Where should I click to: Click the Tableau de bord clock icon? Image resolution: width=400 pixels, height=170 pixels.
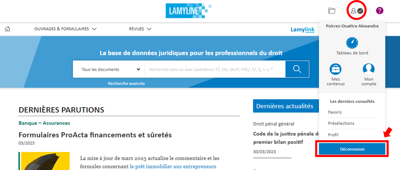(352, 43)
